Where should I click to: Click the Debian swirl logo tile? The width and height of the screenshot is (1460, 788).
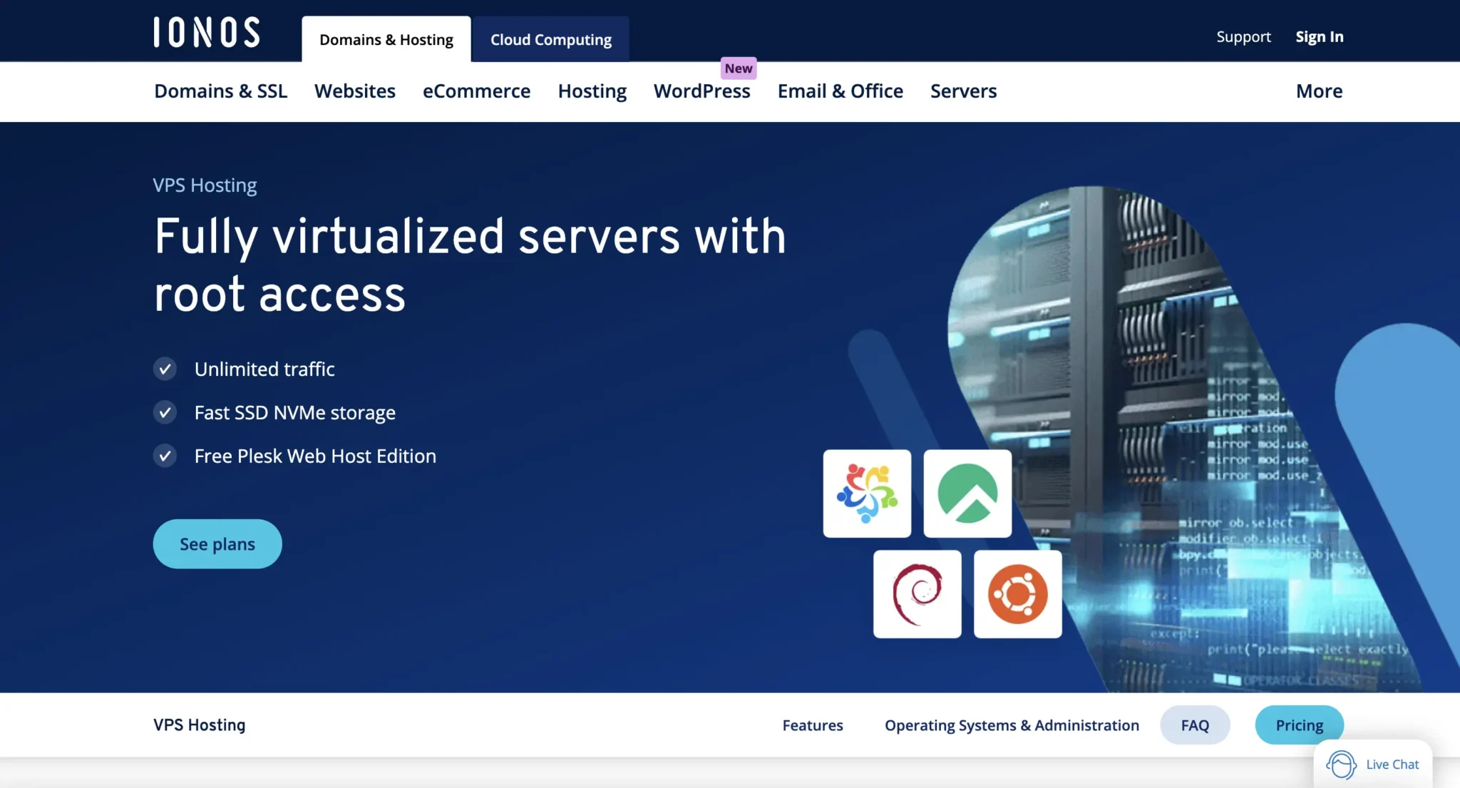[917, 594]
